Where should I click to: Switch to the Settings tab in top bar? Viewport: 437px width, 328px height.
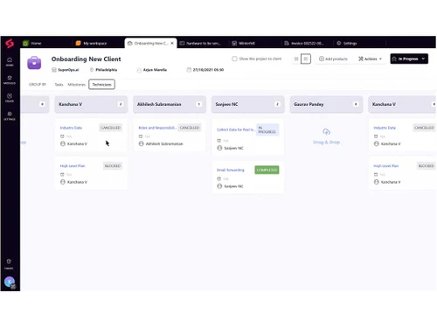pyautogui.click(x=347, y=43)
